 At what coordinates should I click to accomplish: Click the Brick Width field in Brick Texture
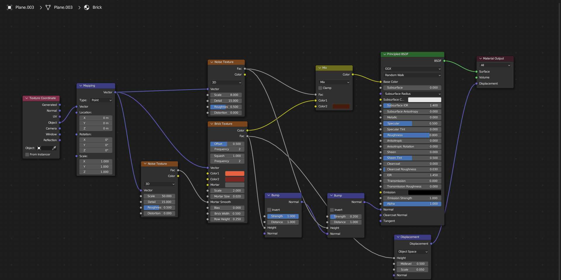pyautogui.click(x=227, y=214)
